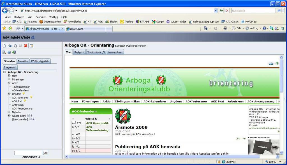Select Arbetsrum in the structure tree
The height and width of the screenshot is (165, 287).
[x=18, y=105]
